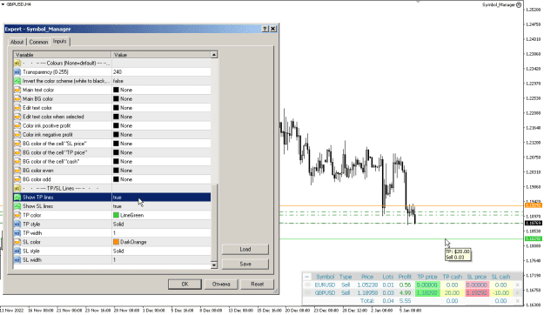Click the Show SL lines row icon
Viewport: 544px width, 315px height.
(x=17, y=206)
